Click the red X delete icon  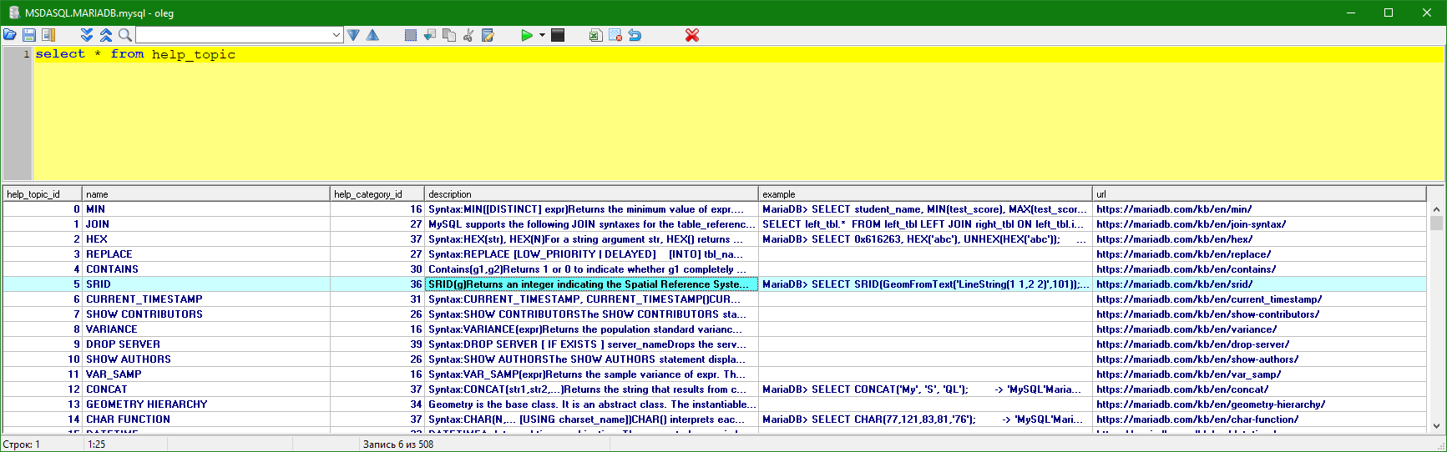[691, 35]
